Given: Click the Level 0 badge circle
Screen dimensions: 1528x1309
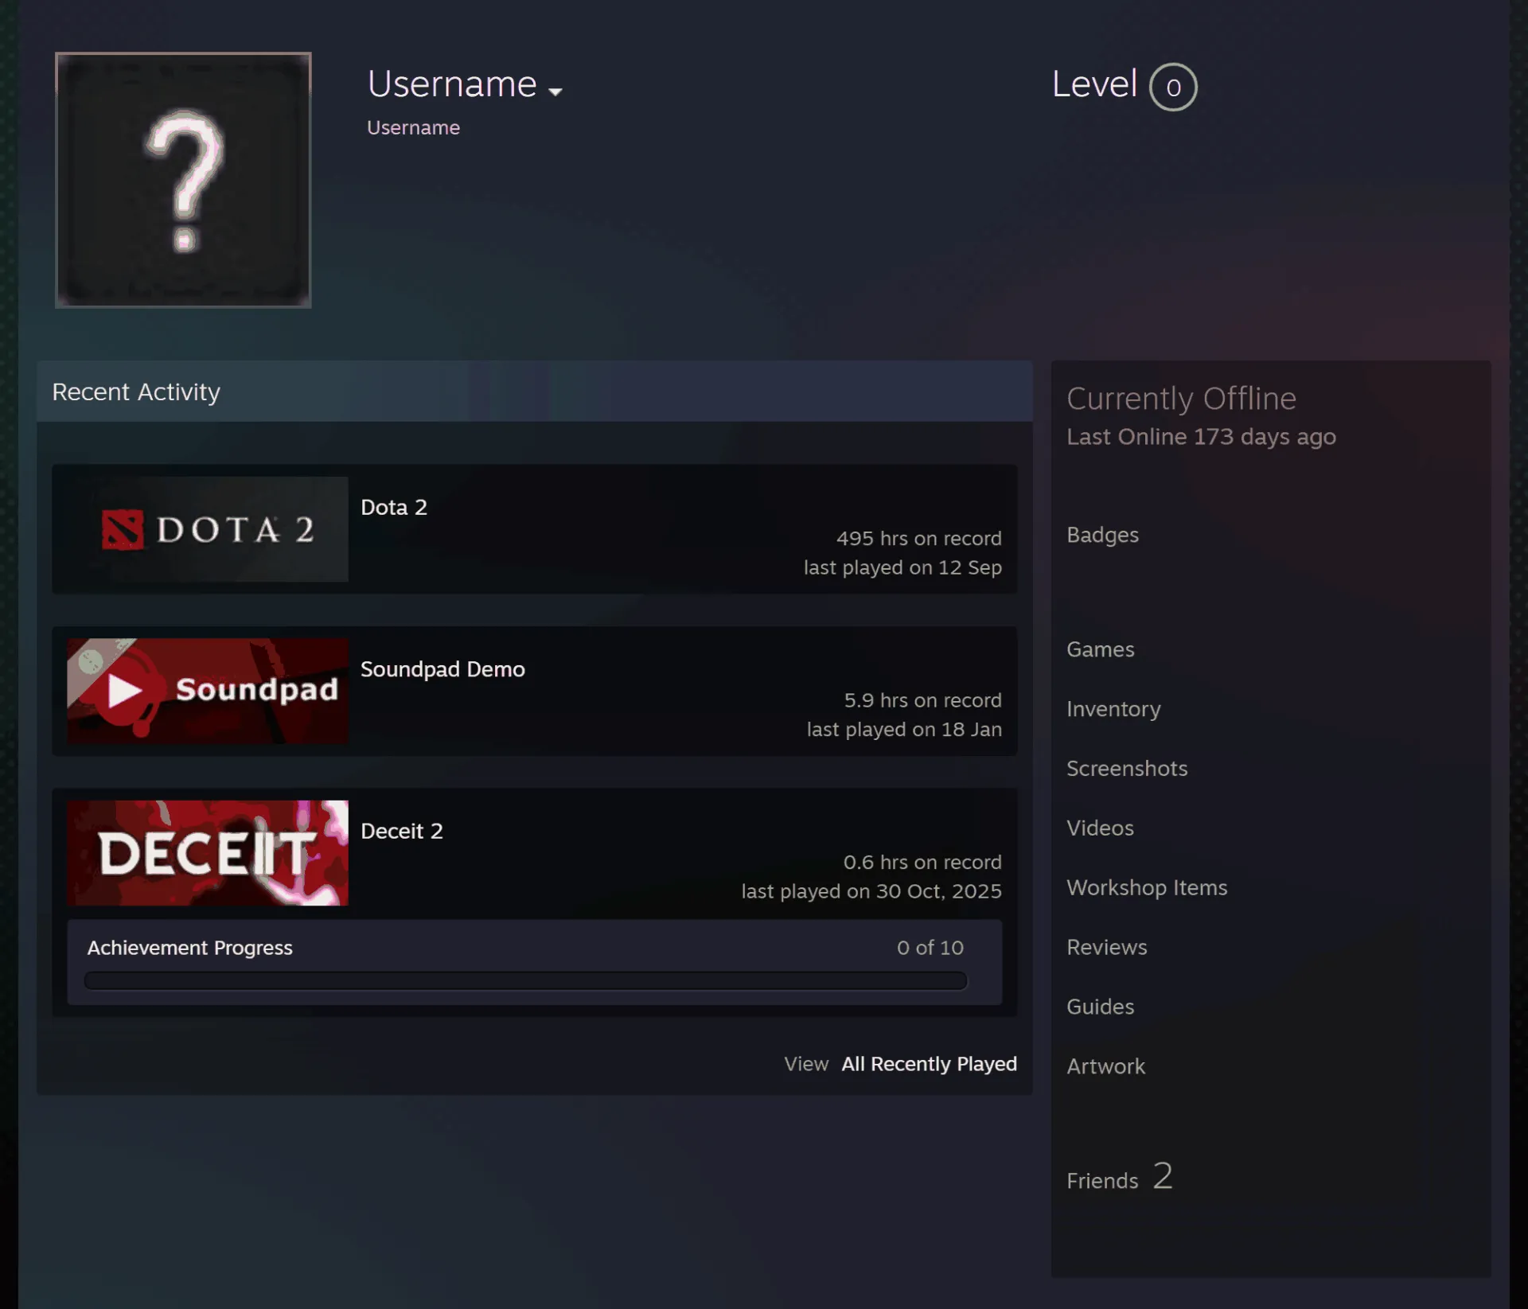Looking at the screenshot, I should [1173, 87].
